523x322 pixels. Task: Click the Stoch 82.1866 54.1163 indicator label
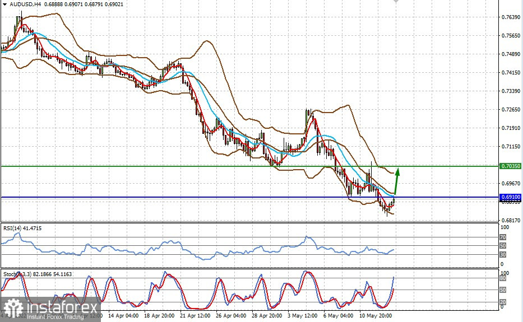pyautogui.click(x=38, y=274)
